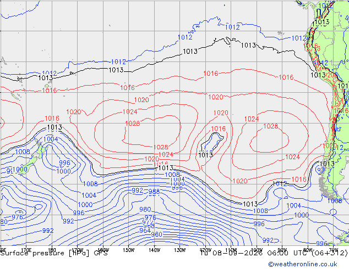This screenshot has width=349, height=269.
Task: Click the 150W longitude axis label
Action: [129, 250]
